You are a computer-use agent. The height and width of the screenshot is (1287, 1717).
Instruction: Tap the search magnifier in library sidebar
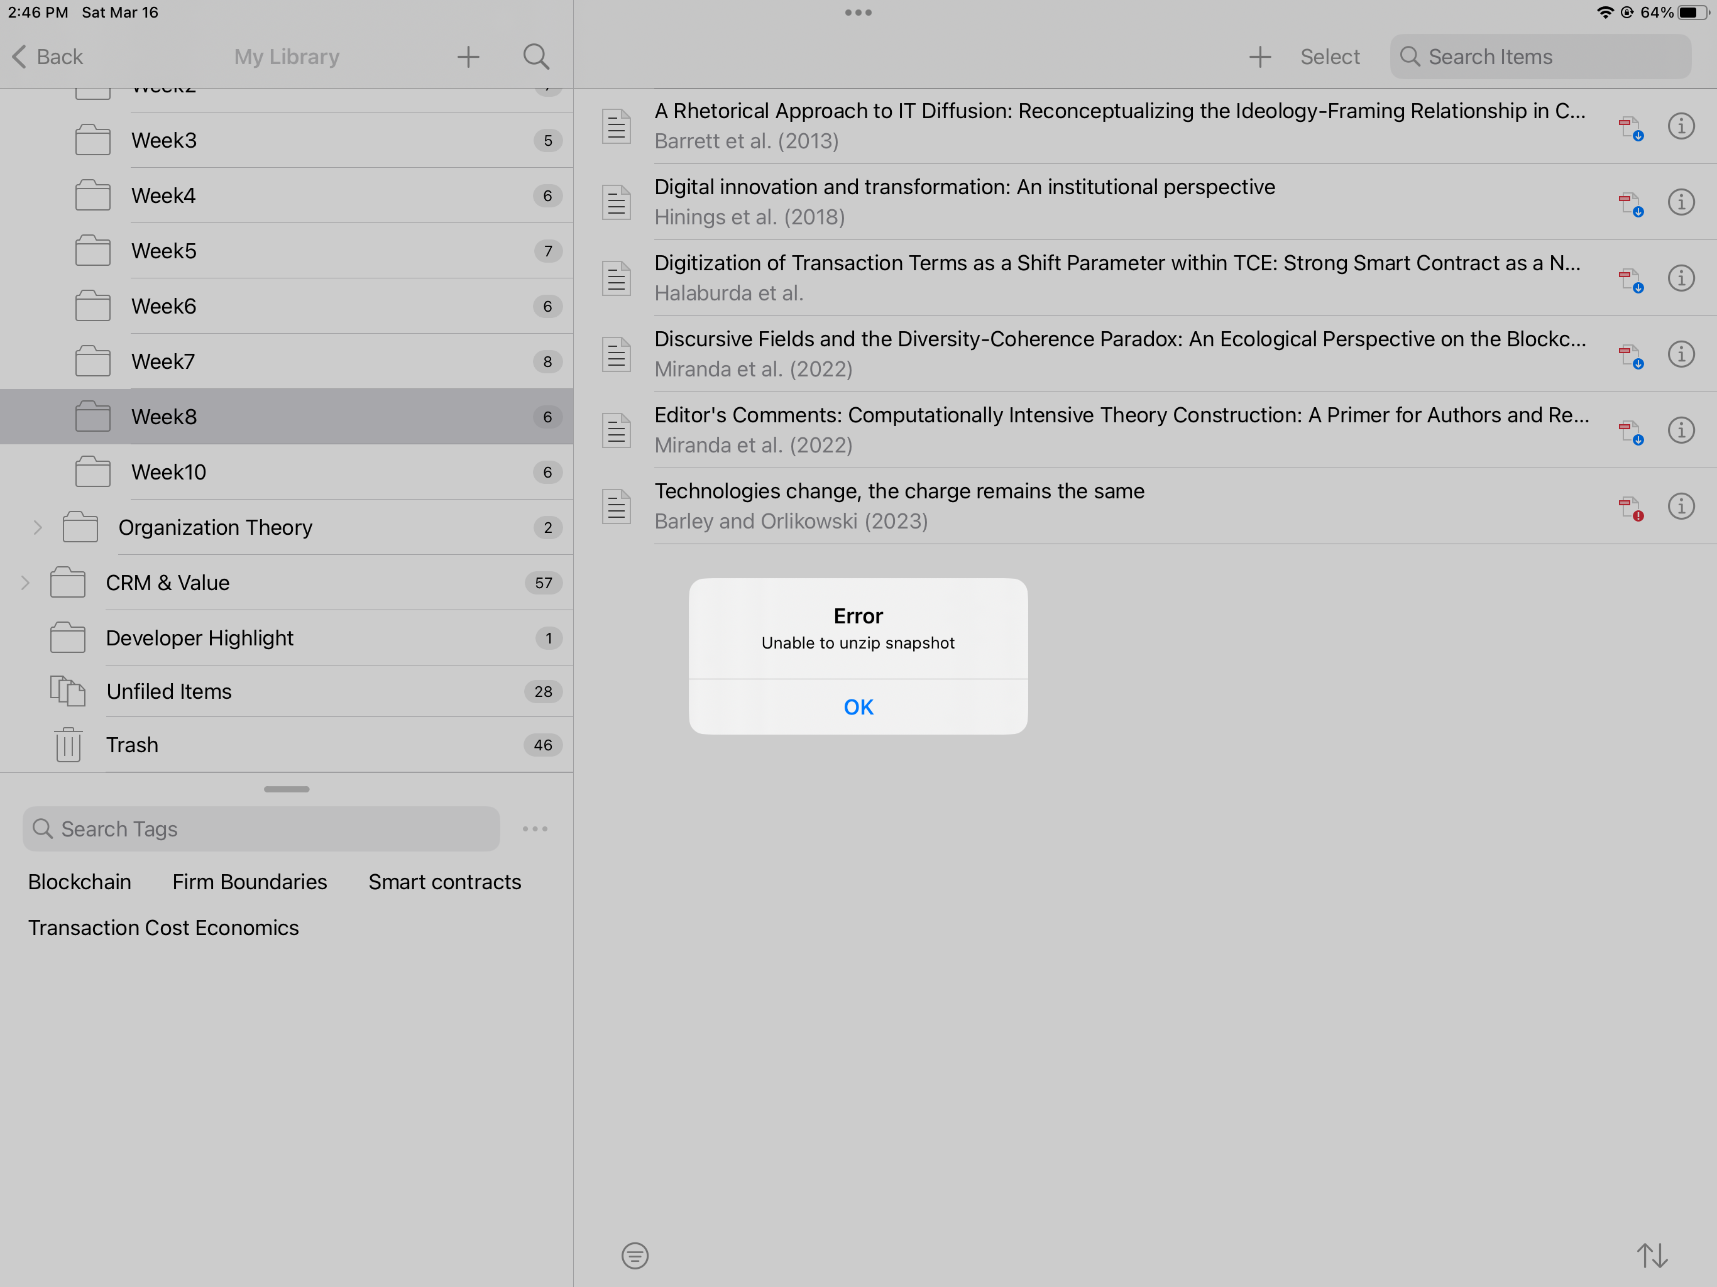[535, 57]
